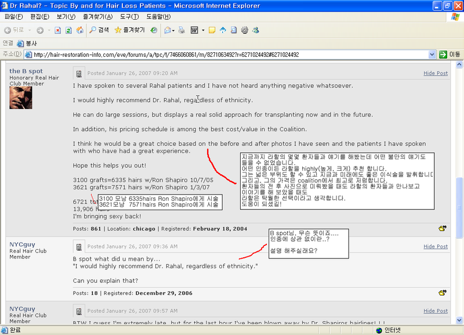Open the B spot user profile link
Image resolution: width=464 pixels, height=335 pixels.
tap(26, 71)
